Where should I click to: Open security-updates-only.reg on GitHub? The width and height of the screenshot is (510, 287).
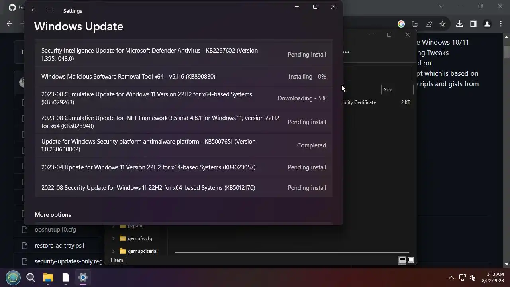point(69,261)
